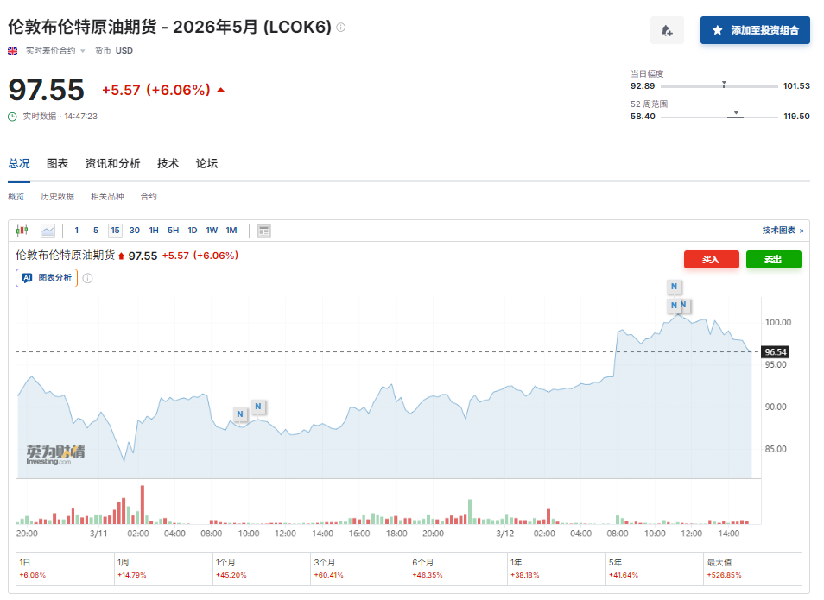Viewport: 824px width, 600px height.
Task: Click the topmost N news marker on chart
Action: tap(674, 286)
